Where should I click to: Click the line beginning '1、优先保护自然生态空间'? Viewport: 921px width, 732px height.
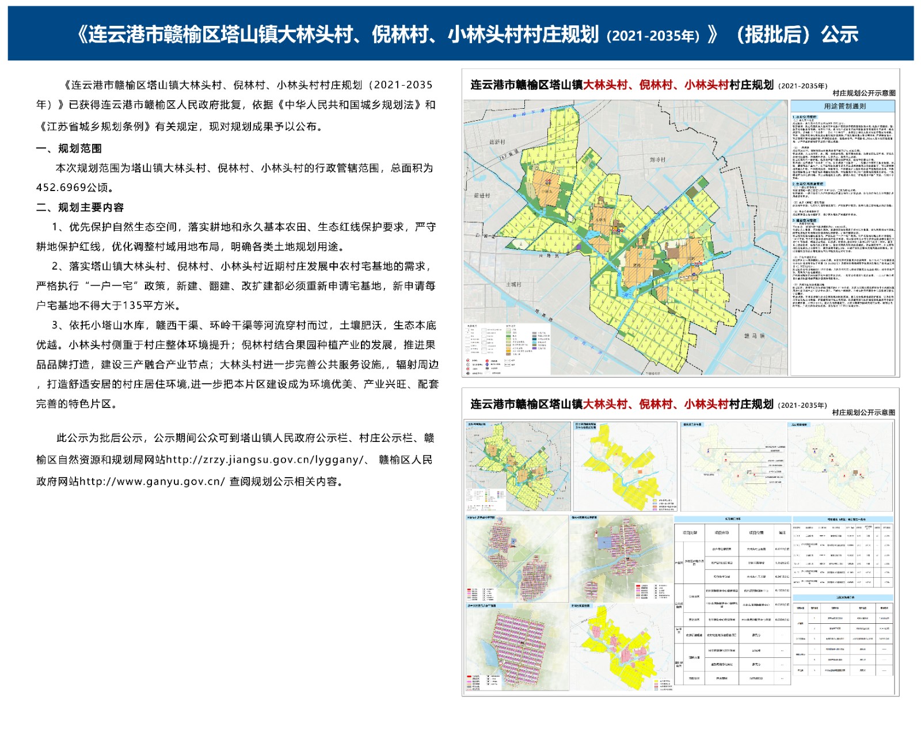click(244, 227)
